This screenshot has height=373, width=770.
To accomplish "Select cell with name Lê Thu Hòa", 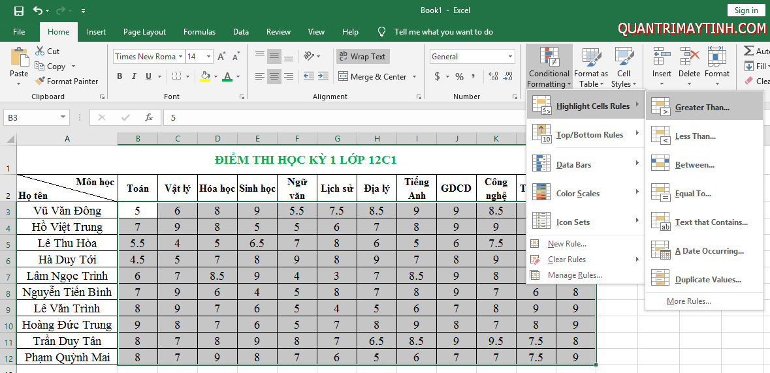I will [x=67, y=243].
